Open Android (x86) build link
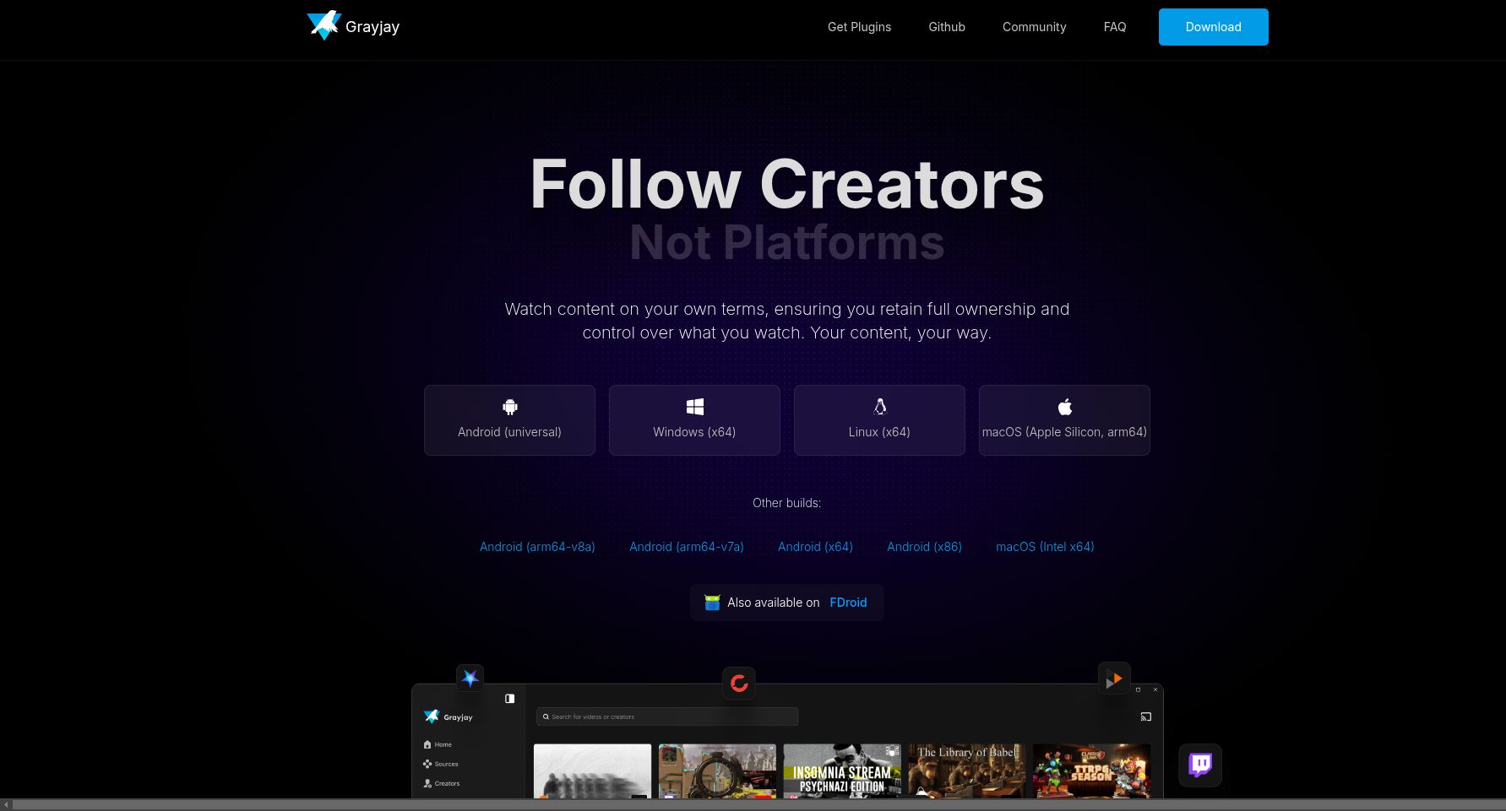1506x811 pixels. (924, 547)
